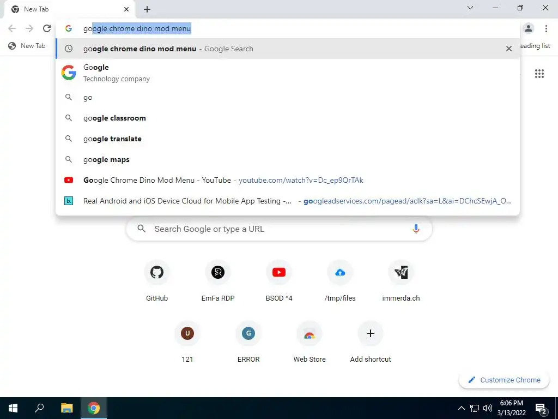Reload the page with refresh icon

47,28
